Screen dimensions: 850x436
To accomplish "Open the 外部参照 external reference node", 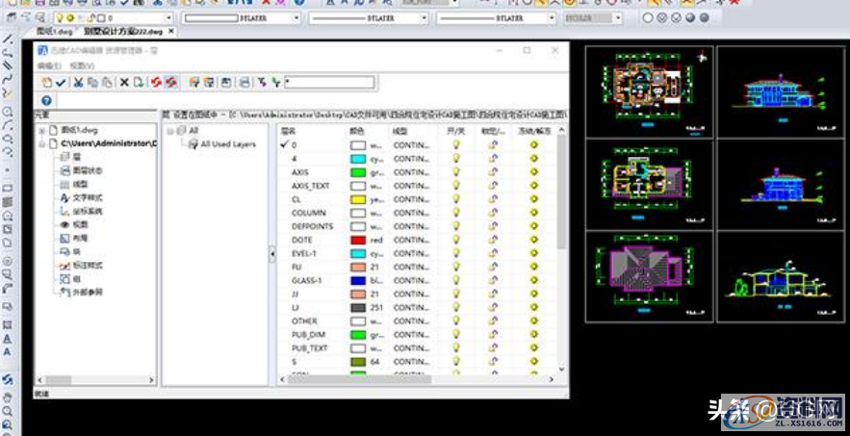I will pyautogui.click(x=87, y=292).
